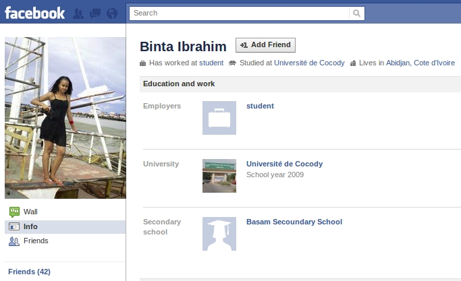The image size is (461, 281).
Task: Open the friend requests icon
Action: [x=78, y=13]
